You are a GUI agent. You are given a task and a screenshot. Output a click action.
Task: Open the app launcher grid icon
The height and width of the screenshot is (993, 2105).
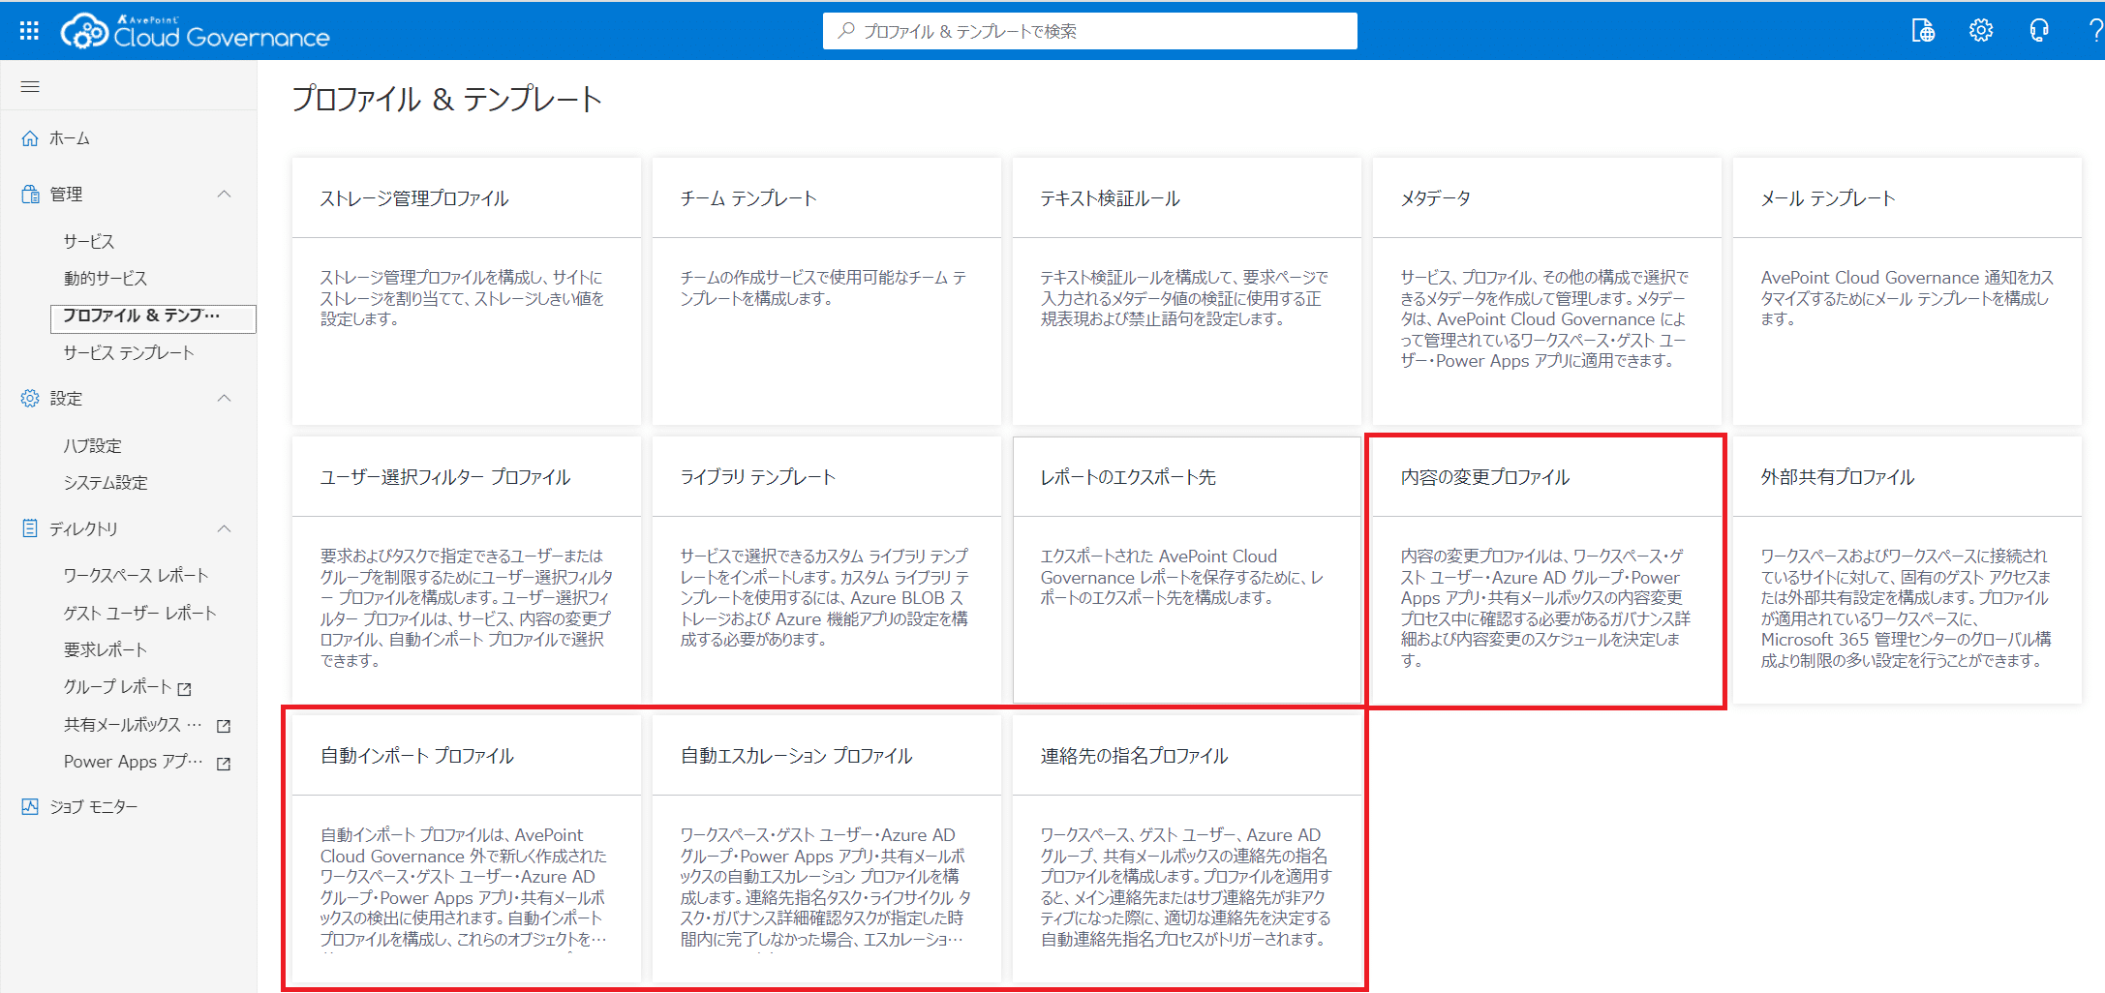point(29,31)
